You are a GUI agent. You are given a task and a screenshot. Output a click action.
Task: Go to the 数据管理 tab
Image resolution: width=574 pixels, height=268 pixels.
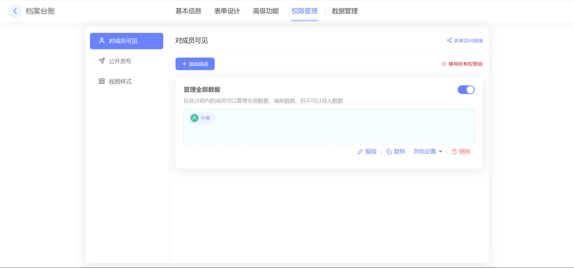point(345,11)
